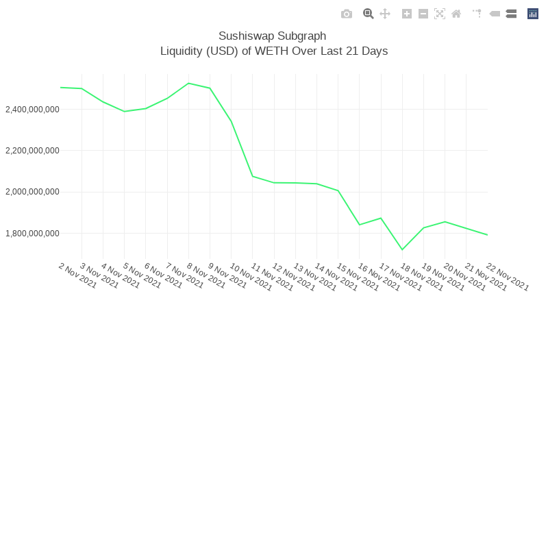Click the Zoom out minus button
Viewport: 548px width, 548px height.
[x=423, y=14]
